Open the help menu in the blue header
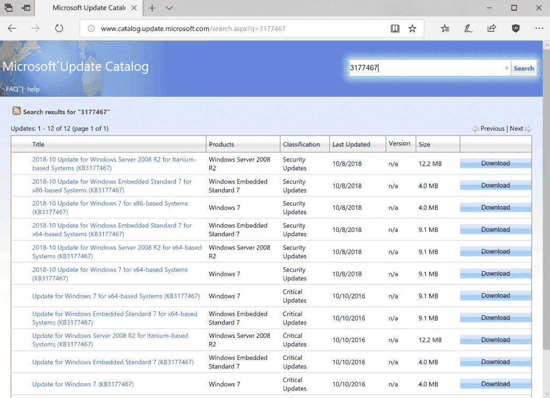The image size is (550, 398). coord(33,89)
